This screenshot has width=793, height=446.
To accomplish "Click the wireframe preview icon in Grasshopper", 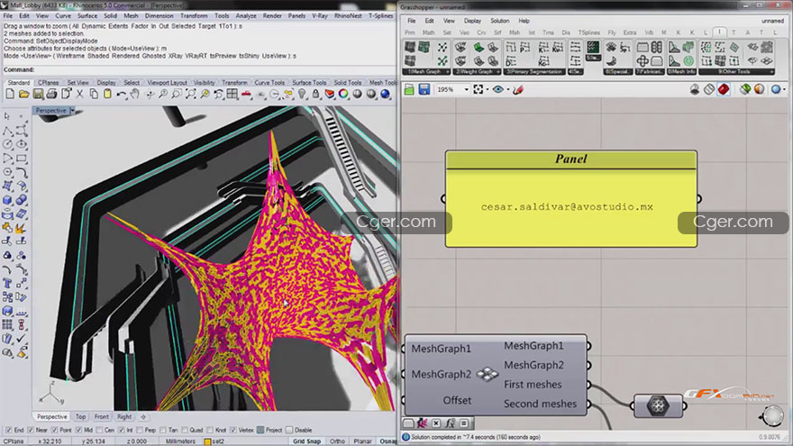I will tap(709, 89).
